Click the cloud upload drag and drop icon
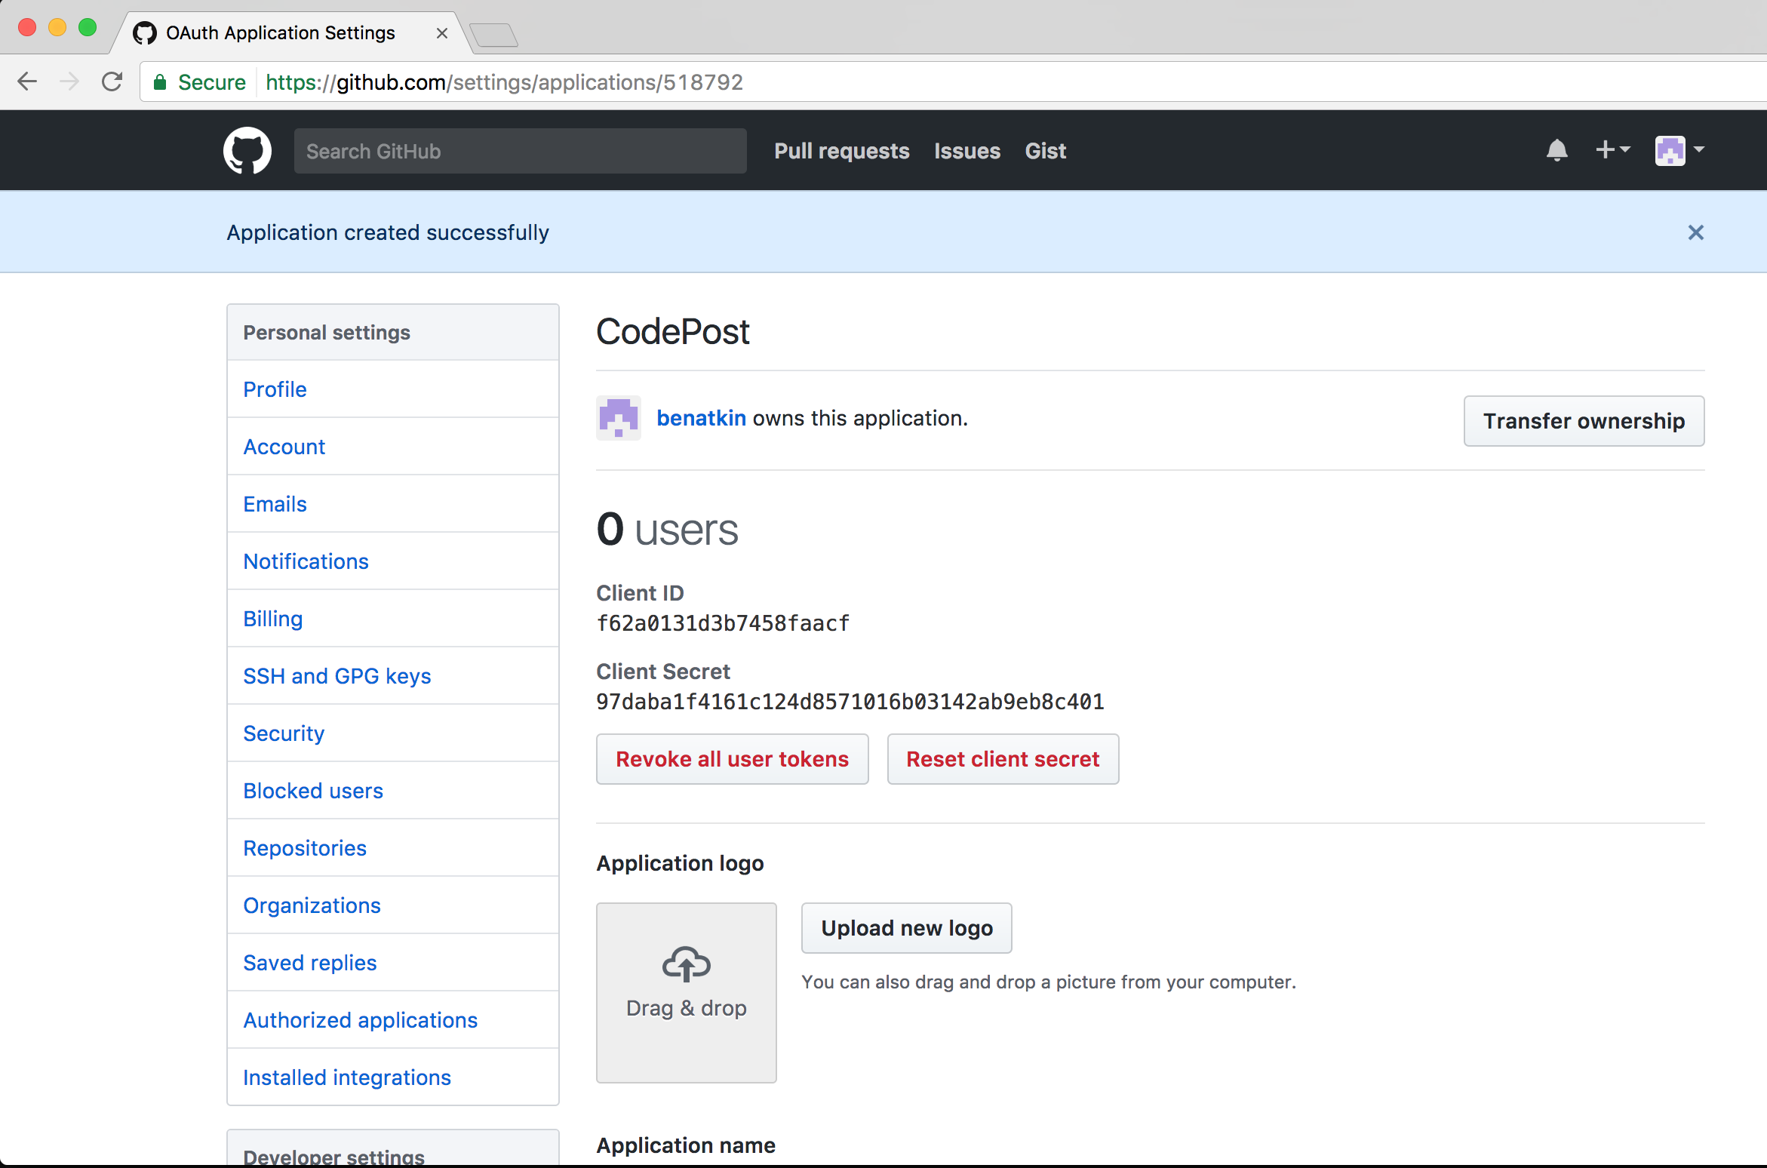The height and width of the screenshot is (1168, 1767). point(685,964)
